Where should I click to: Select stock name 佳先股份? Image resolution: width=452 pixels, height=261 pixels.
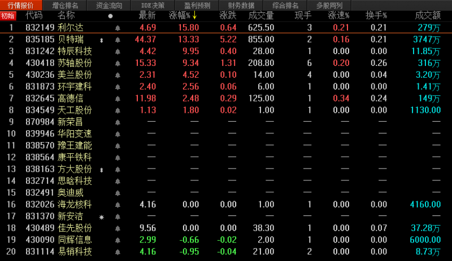tap(75, 228)
